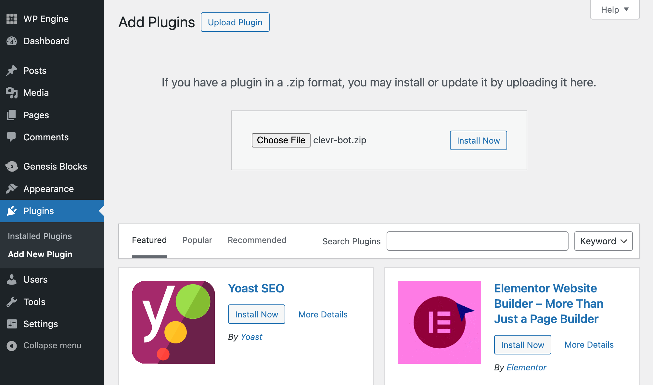Click the Yoast SEO plugin thumbnail
Viewport: 653px width, 385px height.
pos(173,322)
